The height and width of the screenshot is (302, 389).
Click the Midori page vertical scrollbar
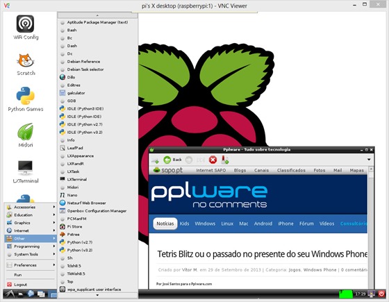[x=371, y=228]
